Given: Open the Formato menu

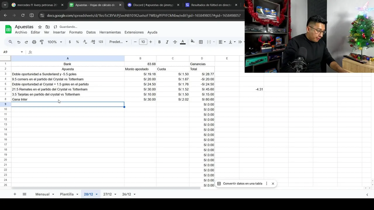Looking at the screenshot, I should [x=76, y=32].
